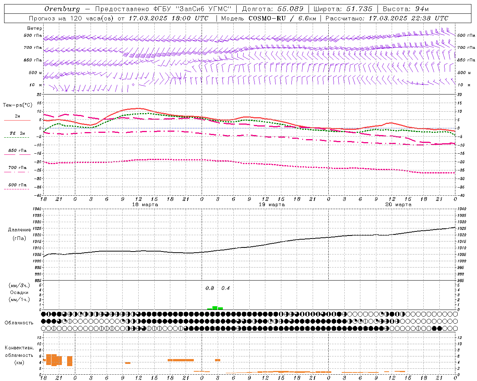
Task: Click the 'Рассчитано: 17.03.2025 22:38 UTC' timestamp
Action: pyautogui.click(x=387, y=18)
